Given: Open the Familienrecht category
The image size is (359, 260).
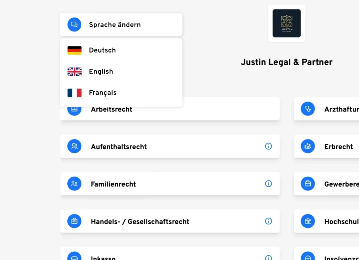Looking at the screenshot, I should coord(113,184).
